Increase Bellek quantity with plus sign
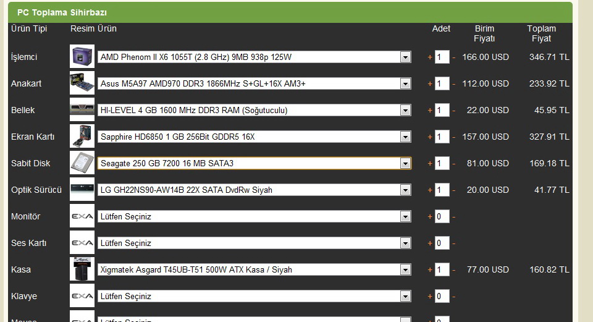The height and width of the screenshot is (322, 593). click(430, 111)
